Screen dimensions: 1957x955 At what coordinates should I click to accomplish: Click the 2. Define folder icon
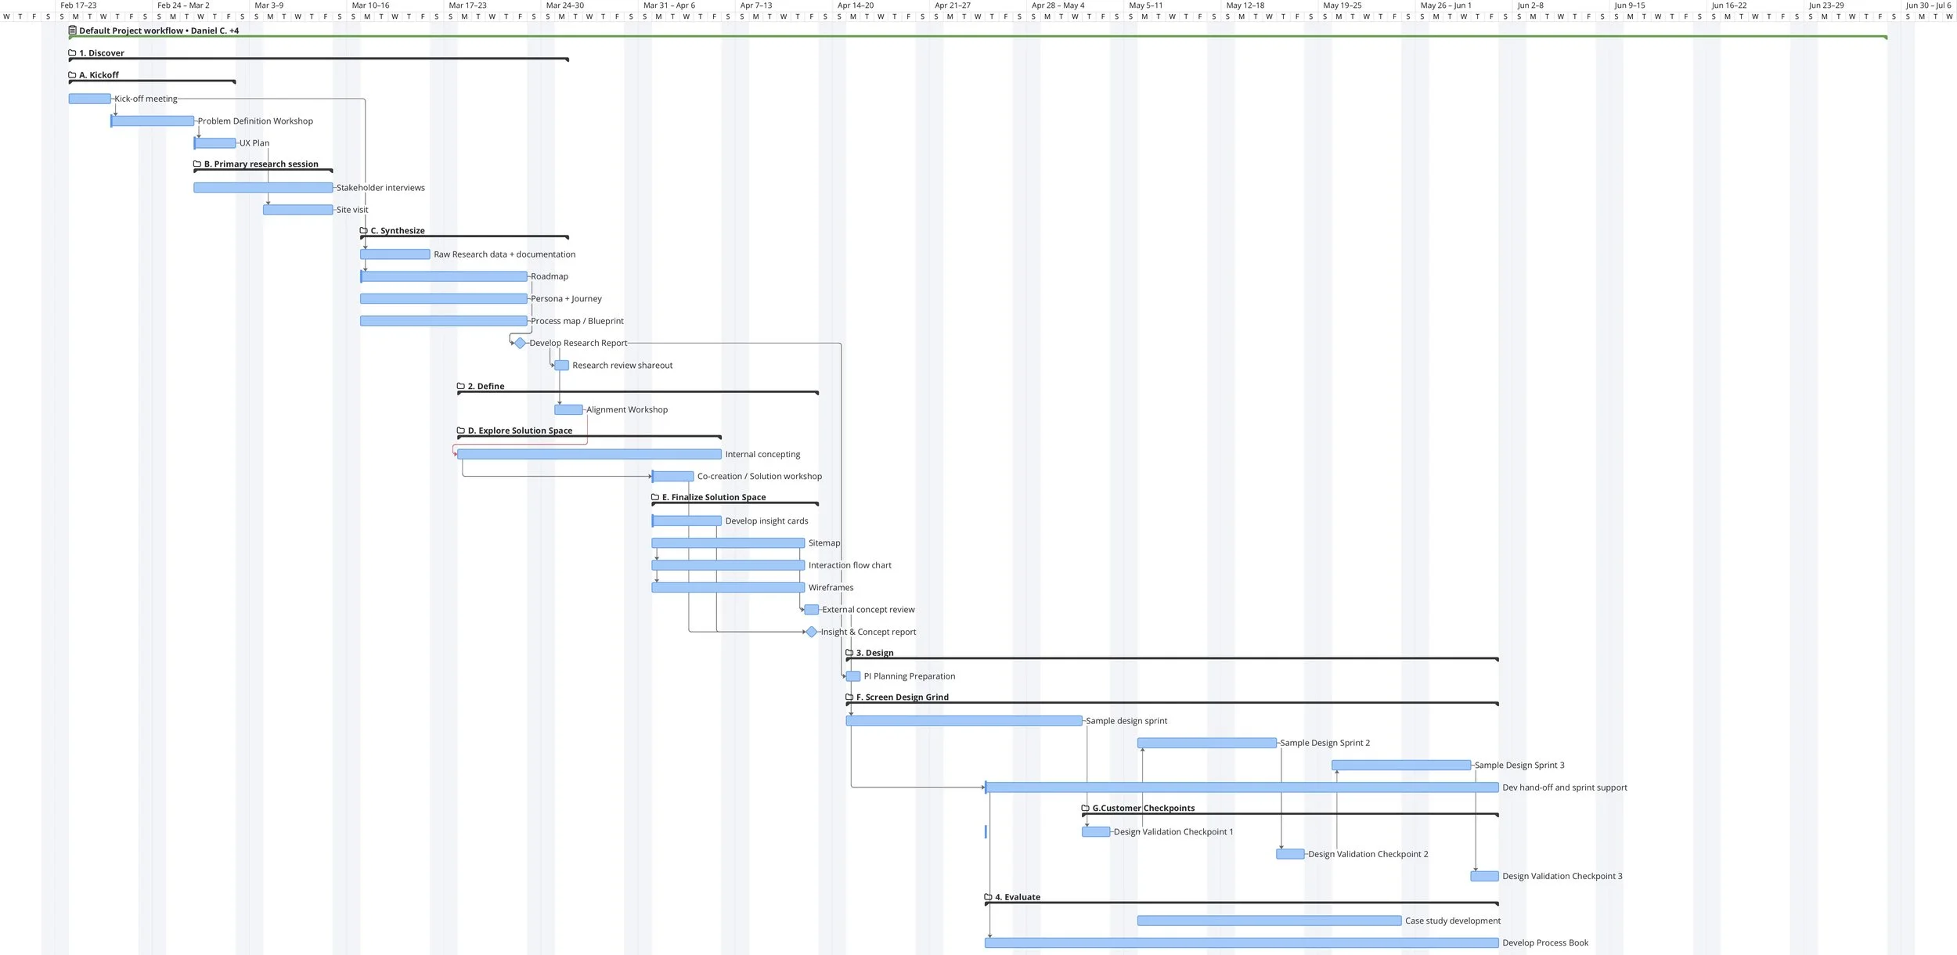coord(461,387)
